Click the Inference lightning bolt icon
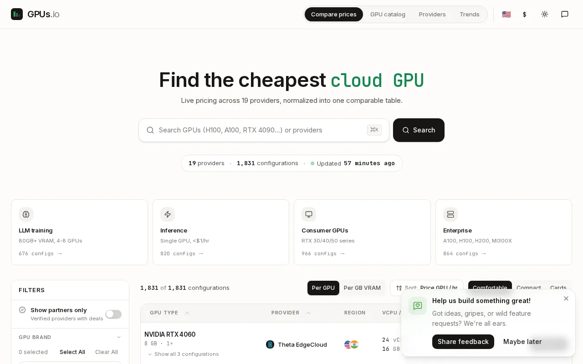The width and height of the screenshot is (583, 364). coord(168,214)
